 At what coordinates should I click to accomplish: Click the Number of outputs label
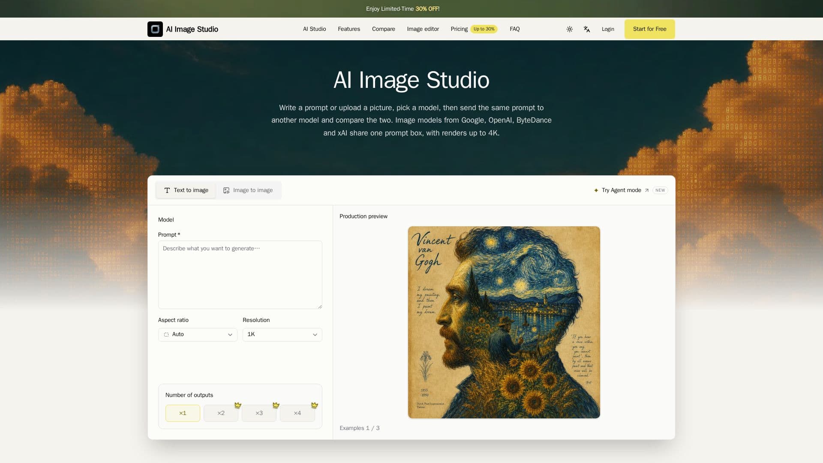point(189,395)
